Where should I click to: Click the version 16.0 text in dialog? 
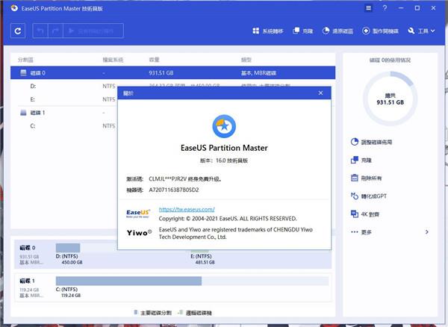click(x=224, y=161)
